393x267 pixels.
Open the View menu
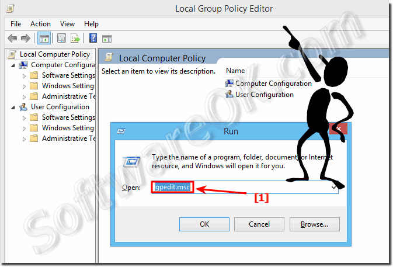click(x=67, y=24)
